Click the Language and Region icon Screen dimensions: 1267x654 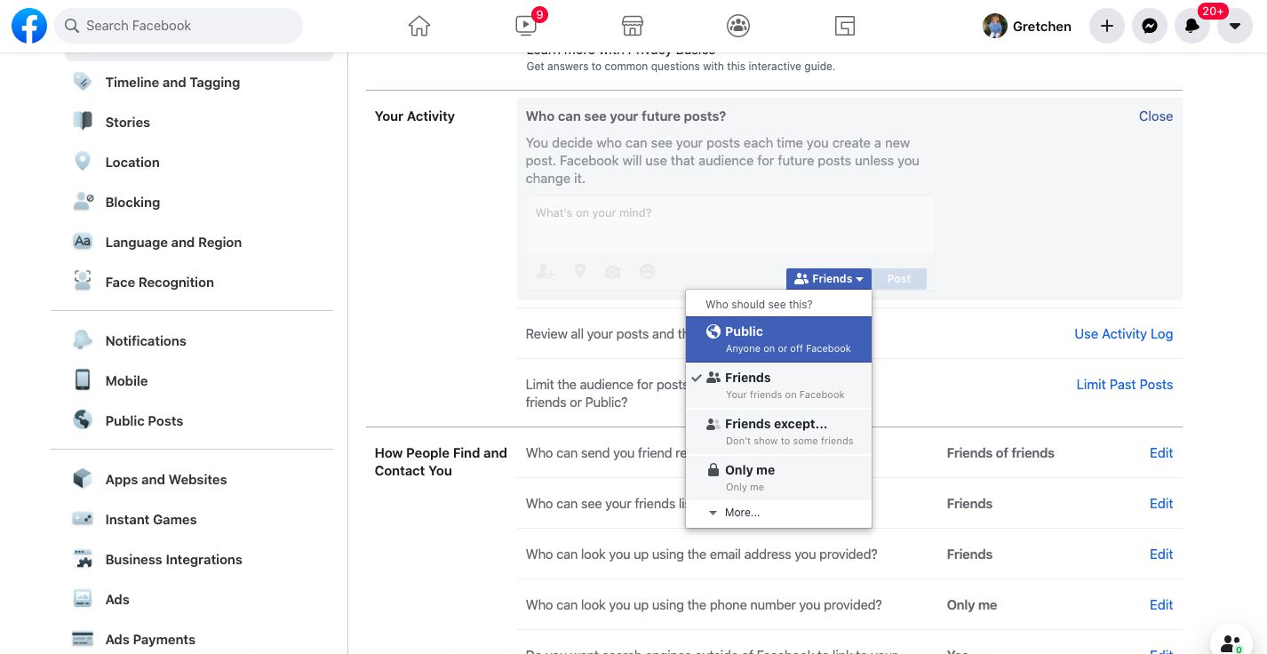pyautogui.click(x=83, y=242)
